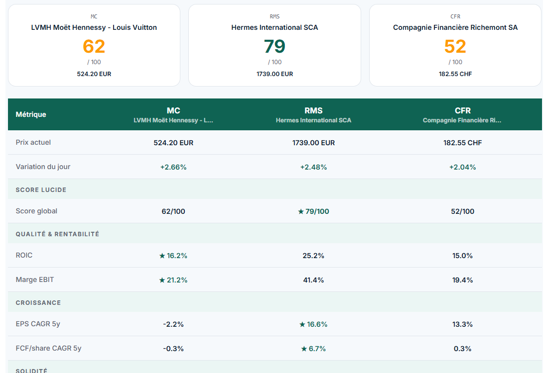Click the EPS CAGR -2.2% cell

point(173,324)
